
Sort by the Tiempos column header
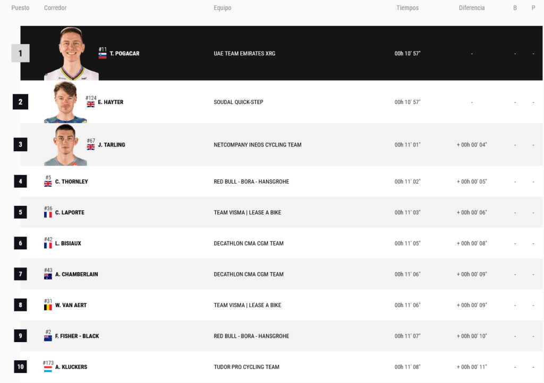coord(407,7)
